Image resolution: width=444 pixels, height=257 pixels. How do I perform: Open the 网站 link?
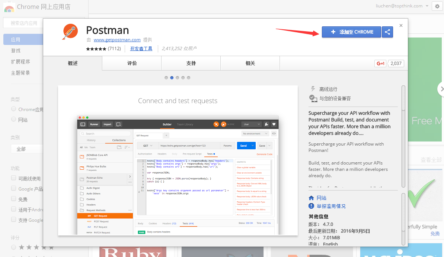coord(322,198)
